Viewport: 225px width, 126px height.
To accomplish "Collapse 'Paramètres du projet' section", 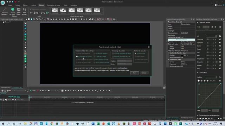I will pos(167,22).
